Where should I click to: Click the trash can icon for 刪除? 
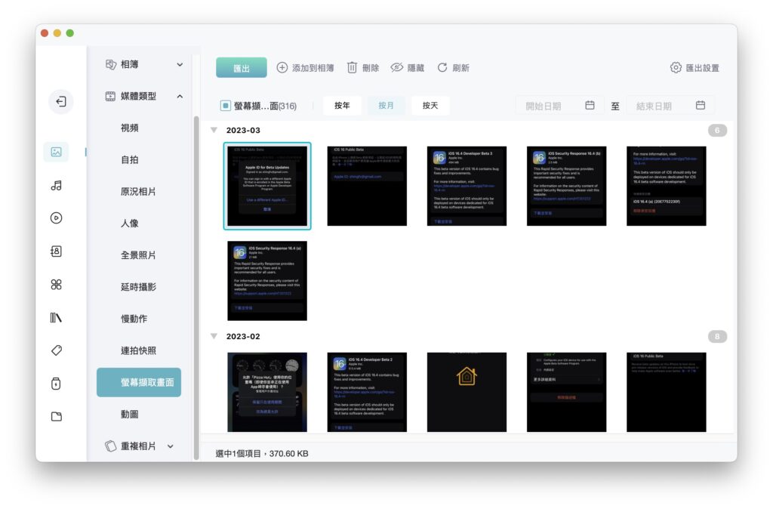tap(352, 67)
